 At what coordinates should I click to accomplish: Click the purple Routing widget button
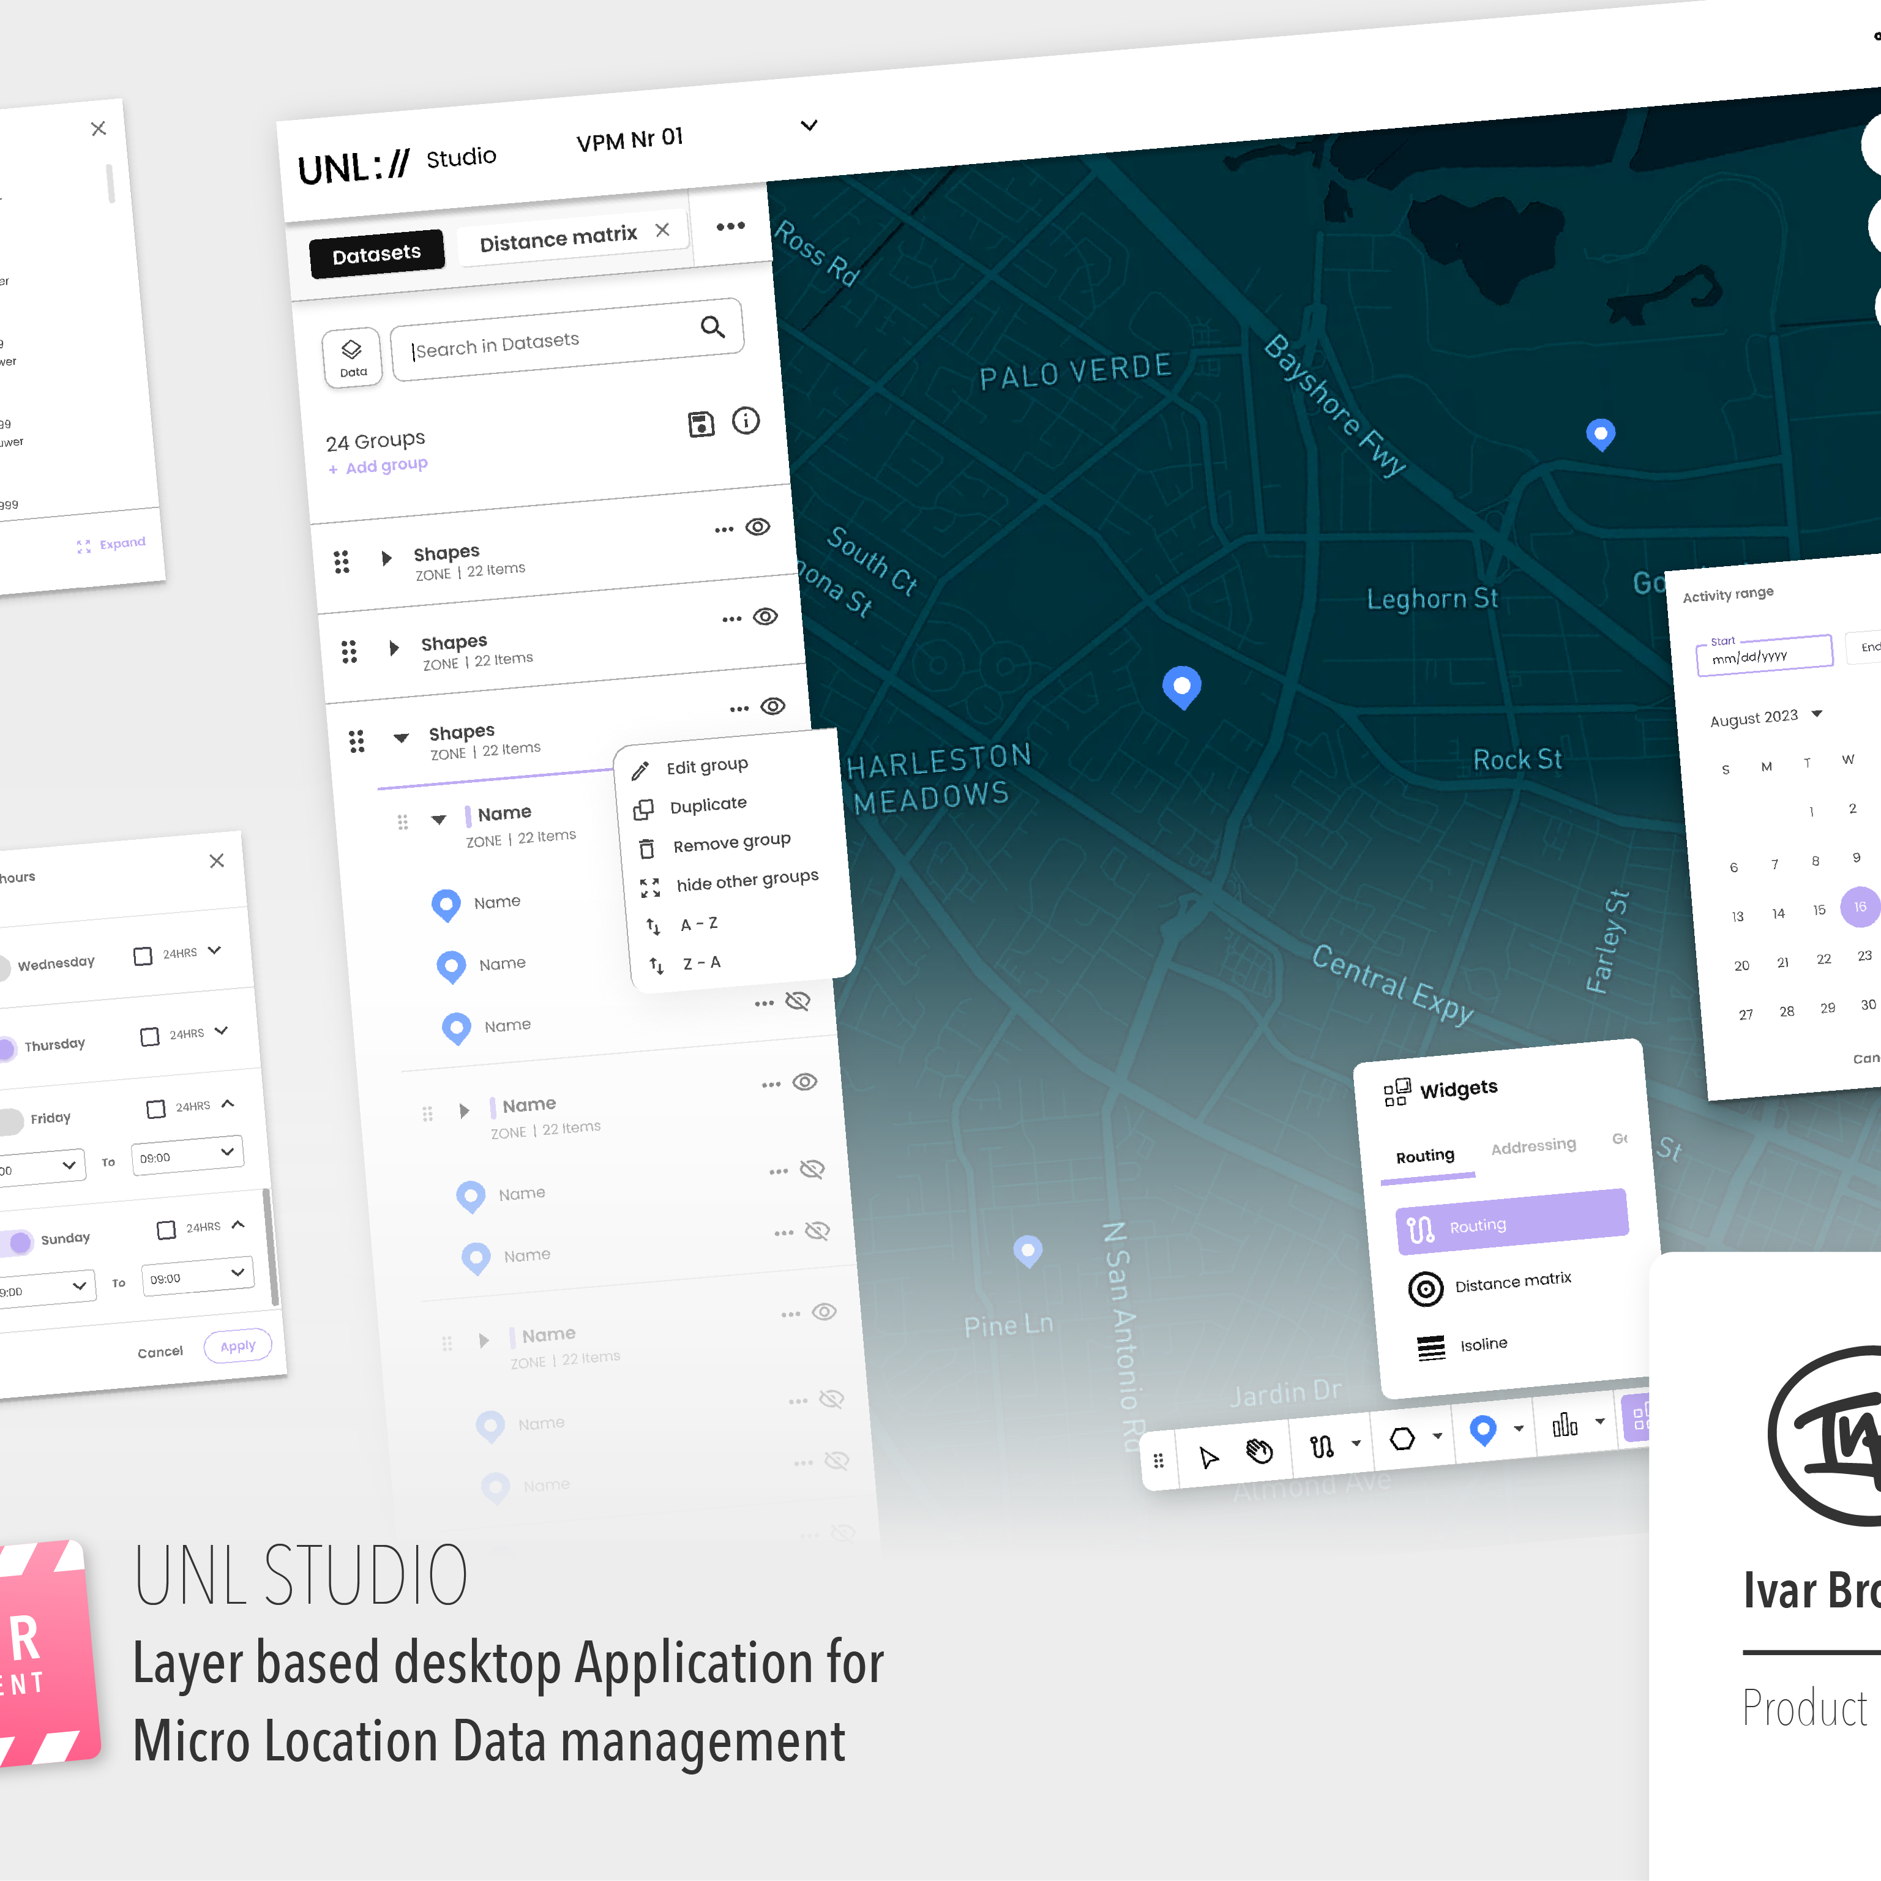coord(1512,1221)
